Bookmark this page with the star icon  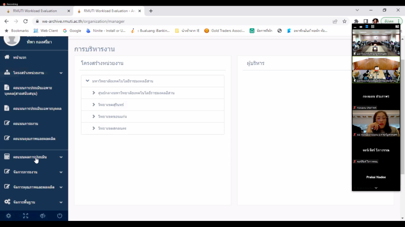[344, 21]
